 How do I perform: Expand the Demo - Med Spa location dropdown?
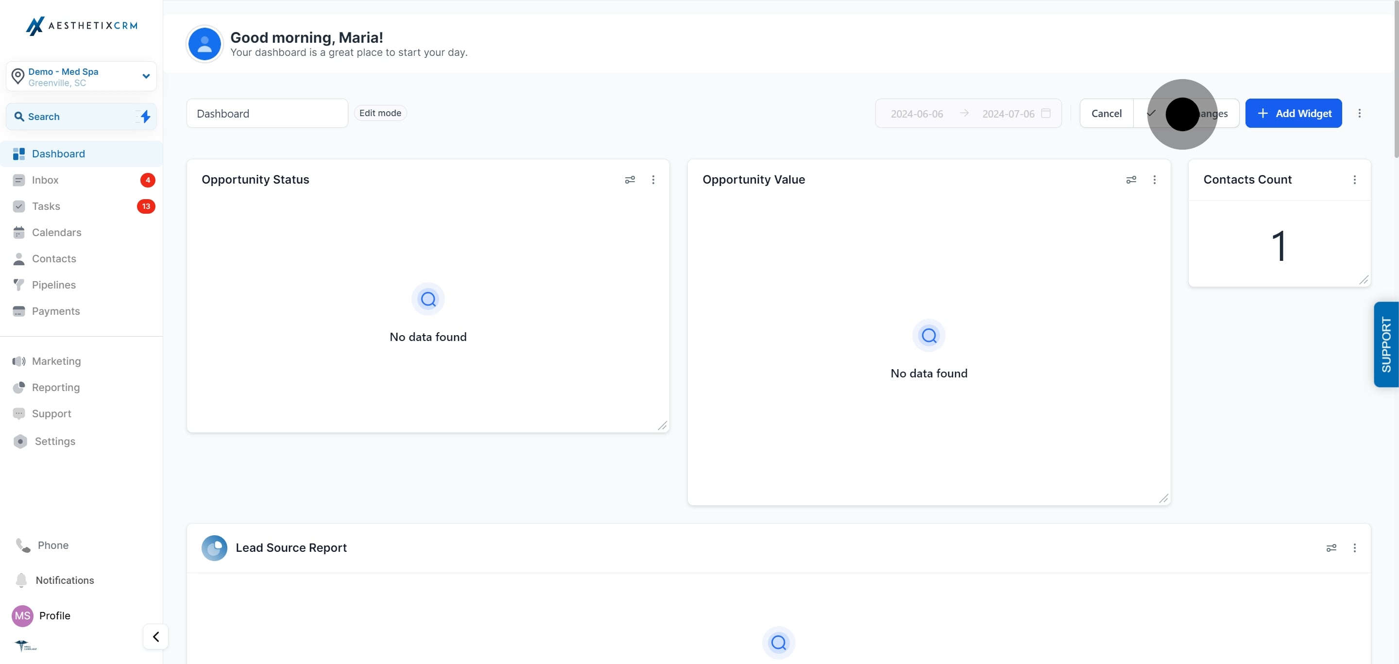[146, 76]
